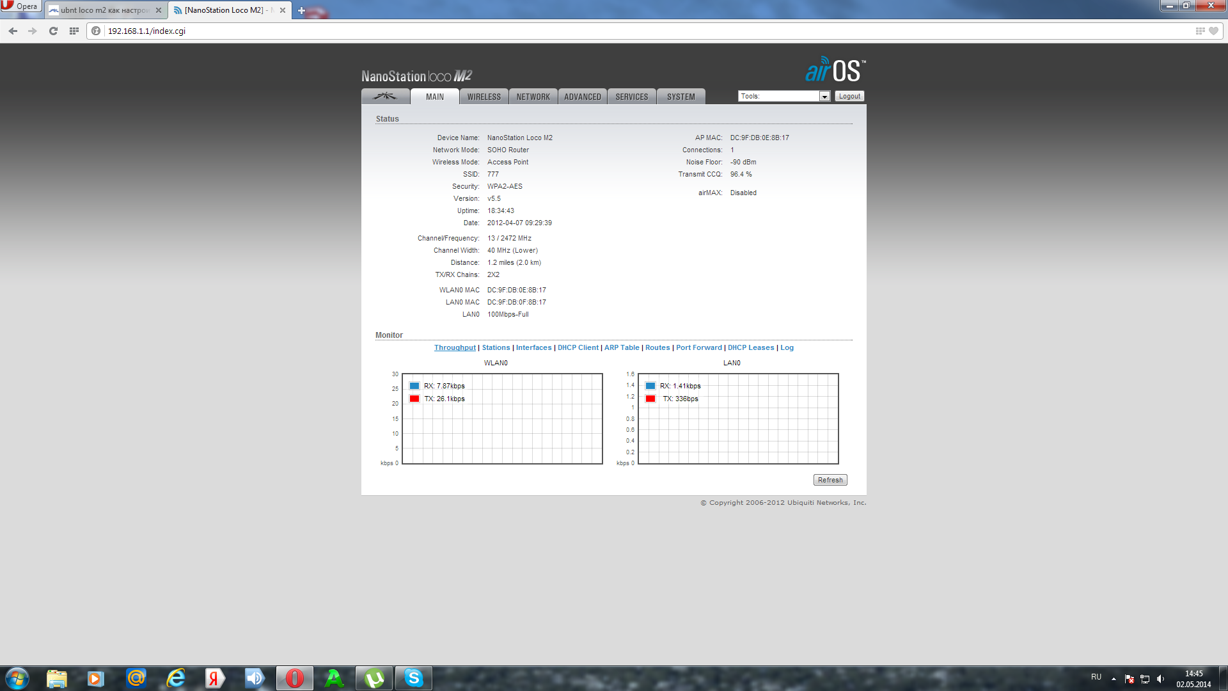1228x691 pixels.
Task: Click the tray volume icon
Action: [x=1161, y=679]
